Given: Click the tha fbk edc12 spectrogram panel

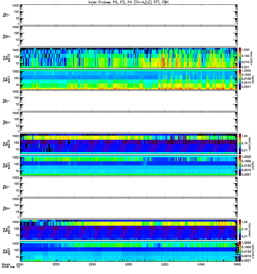Looking at the screenshot, I should click(x=129, y=58).
